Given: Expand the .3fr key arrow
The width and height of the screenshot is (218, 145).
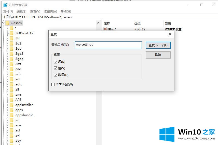Looking at the screenshot, I should pos(7,38).
